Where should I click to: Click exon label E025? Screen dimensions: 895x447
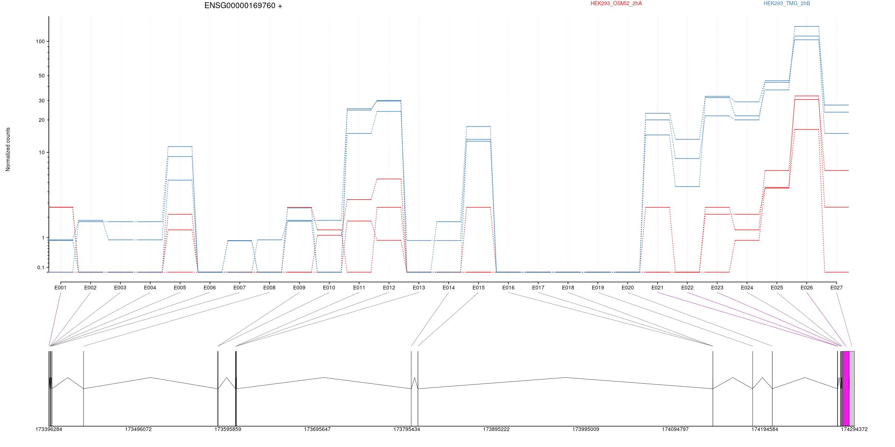(777, 288)
